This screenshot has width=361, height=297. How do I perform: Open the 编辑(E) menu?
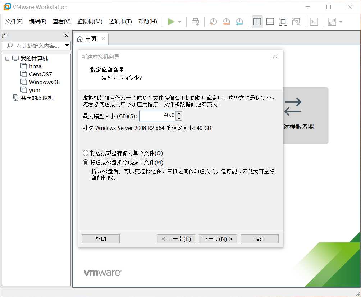(x=38, y=22)
